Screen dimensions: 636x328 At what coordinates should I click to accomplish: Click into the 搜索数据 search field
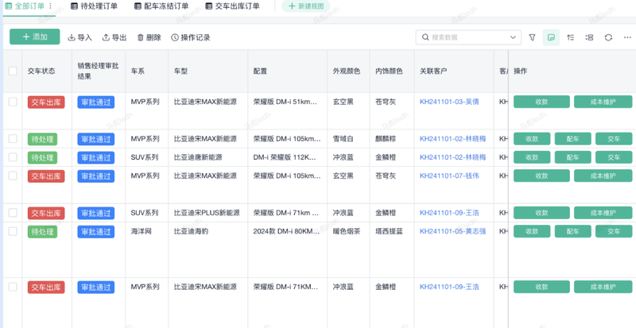(x=465, y=37)
